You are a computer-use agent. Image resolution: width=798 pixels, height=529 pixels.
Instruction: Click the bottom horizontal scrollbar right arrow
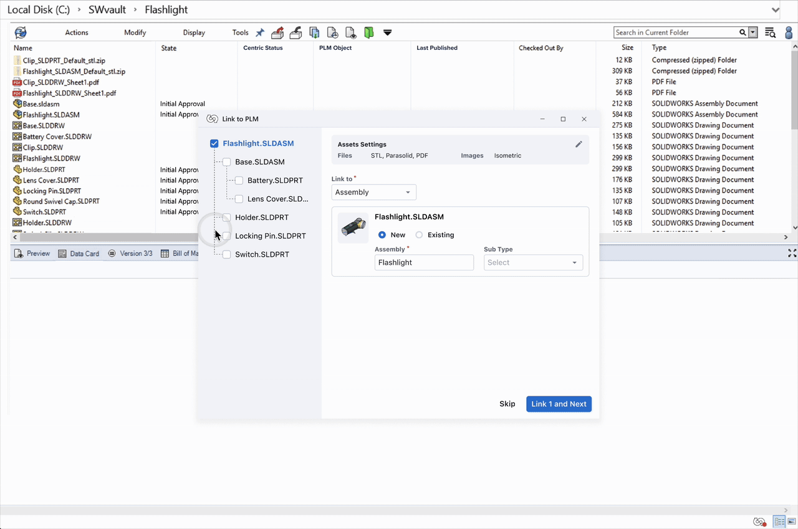pos(786,510)
